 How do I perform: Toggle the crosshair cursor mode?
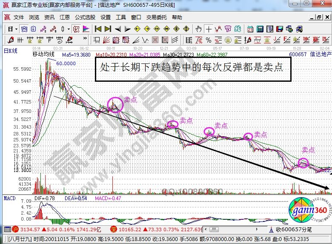pyautogui.click(x=209, y=29)
